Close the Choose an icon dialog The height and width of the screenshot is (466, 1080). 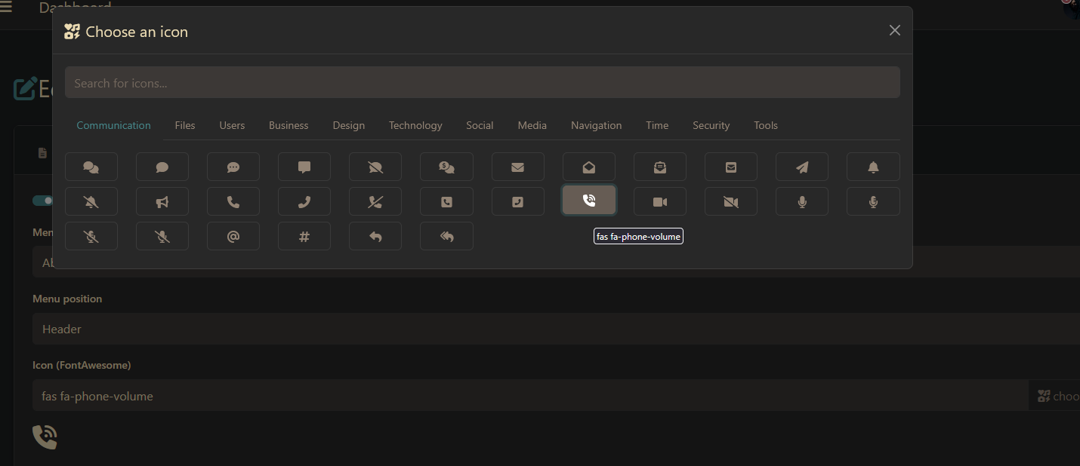tap(894, 30)
